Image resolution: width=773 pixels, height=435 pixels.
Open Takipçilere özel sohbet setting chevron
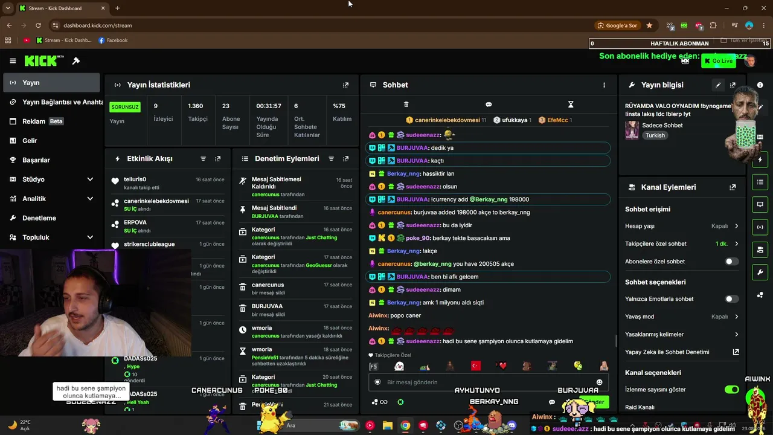click(736, 243)
